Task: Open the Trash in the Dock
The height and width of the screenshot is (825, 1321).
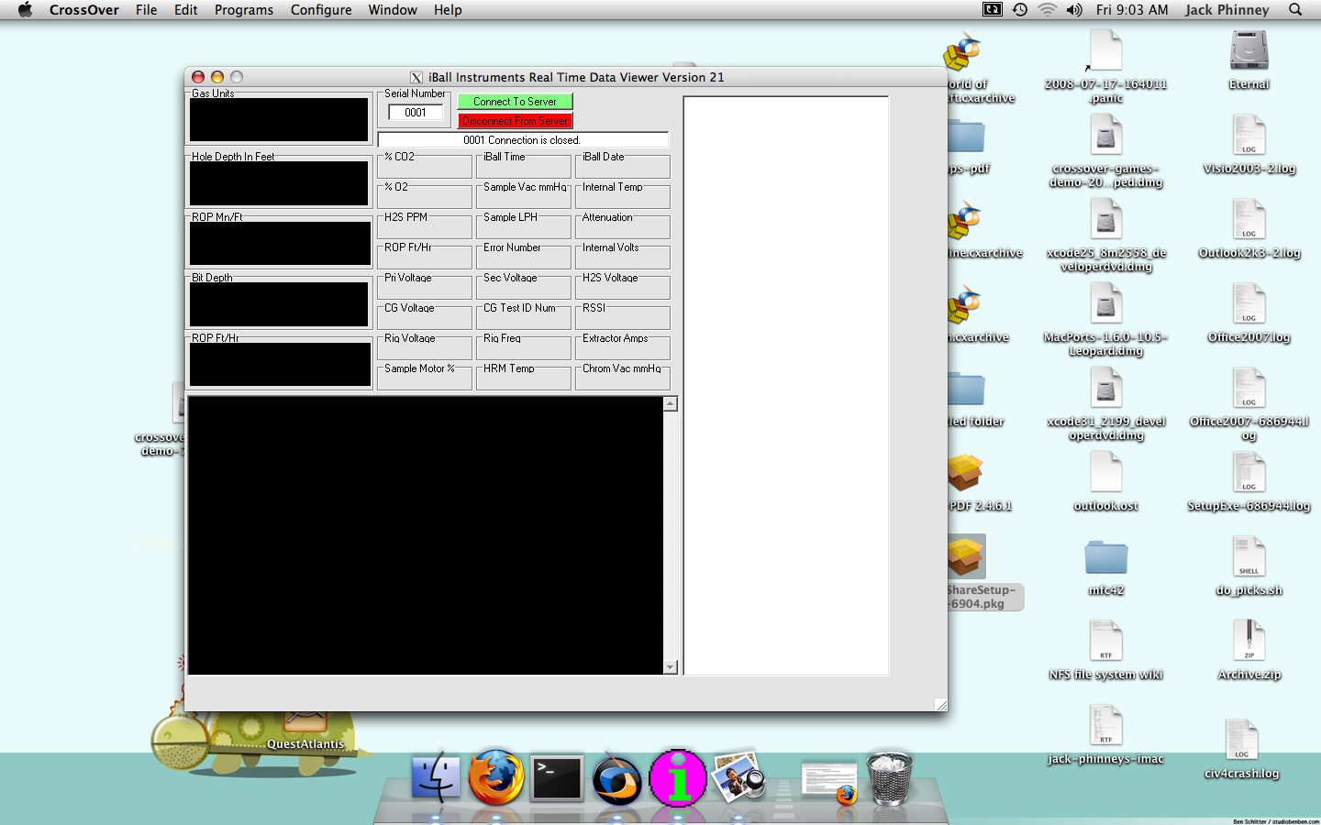Action: [x=890, y=777]
